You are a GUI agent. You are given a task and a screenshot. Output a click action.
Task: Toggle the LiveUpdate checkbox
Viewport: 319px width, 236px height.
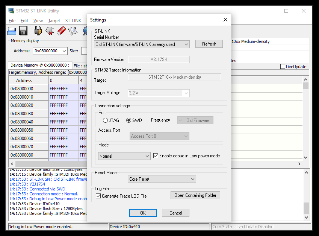tap(283, 67)
